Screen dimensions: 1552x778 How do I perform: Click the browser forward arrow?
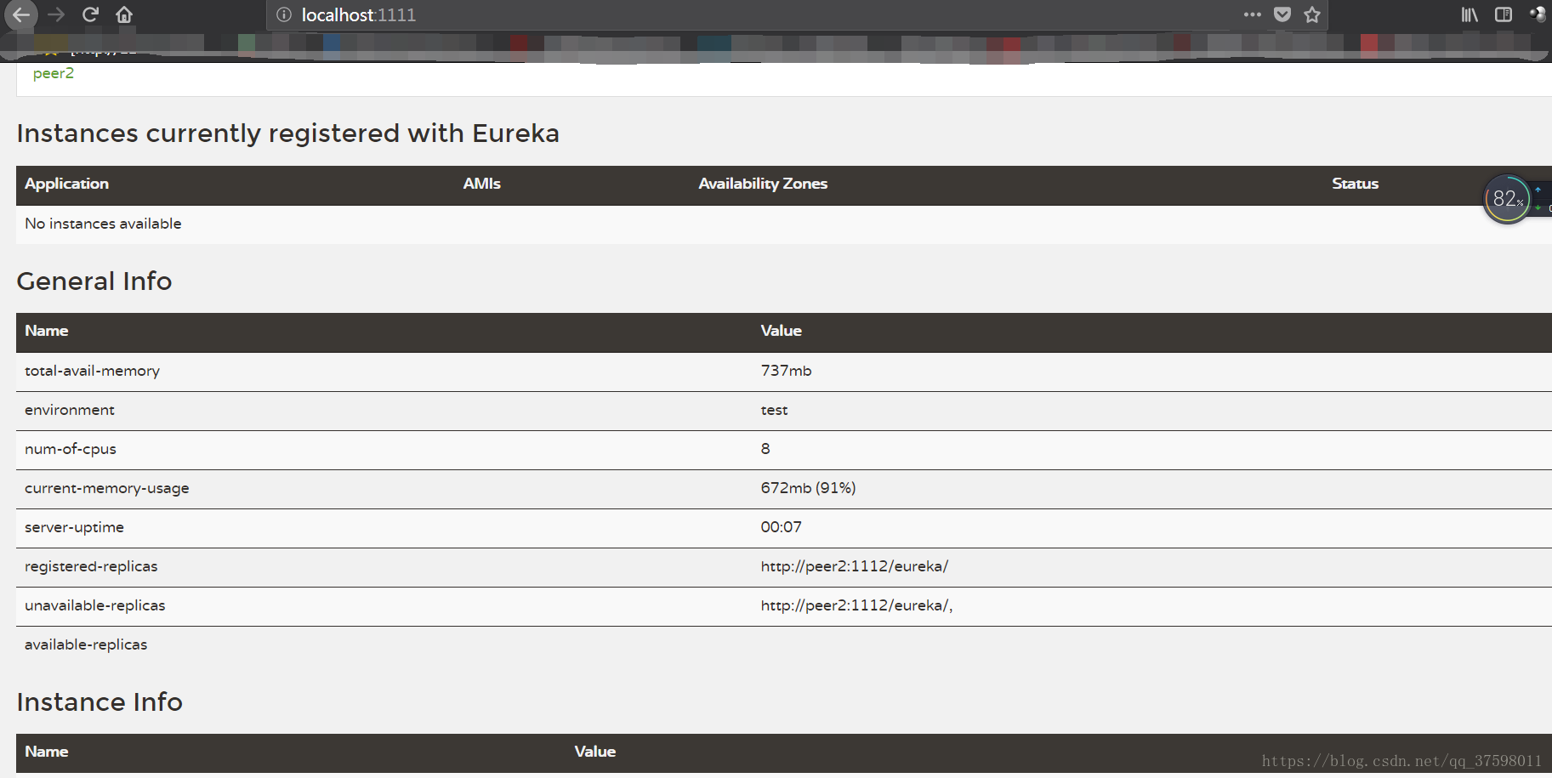click(56, 14)
